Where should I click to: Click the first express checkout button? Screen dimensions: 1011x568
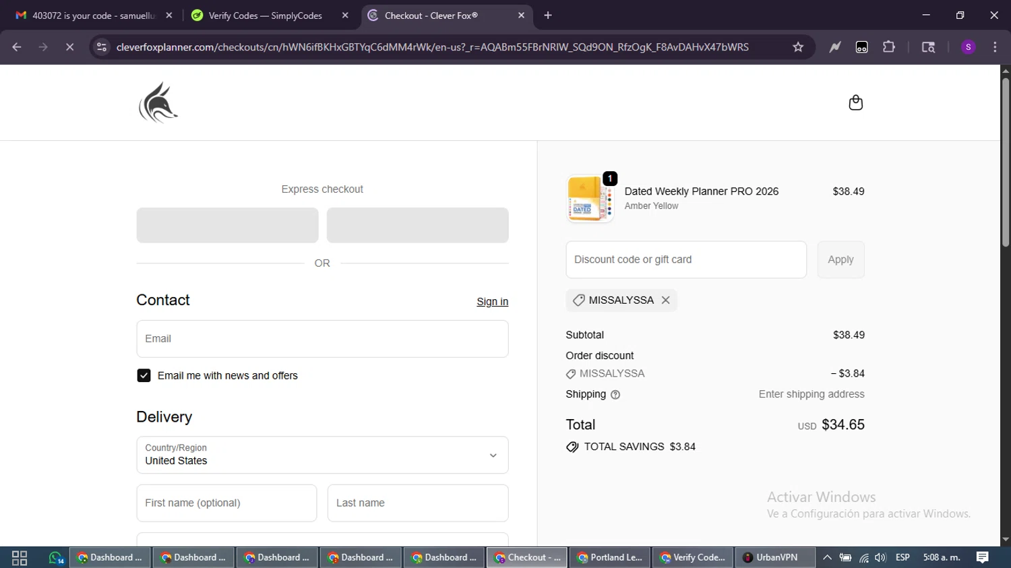coord(227,225)
